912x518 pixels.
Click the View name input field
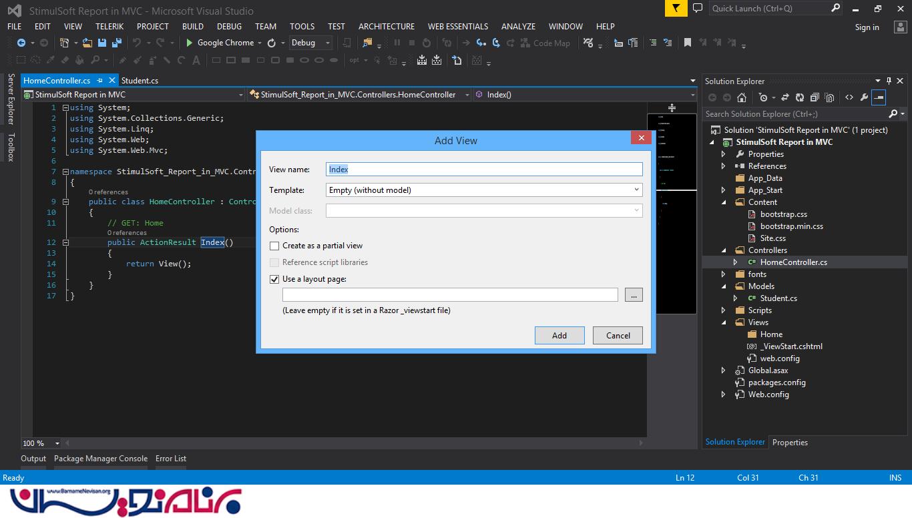coord(484,170)
